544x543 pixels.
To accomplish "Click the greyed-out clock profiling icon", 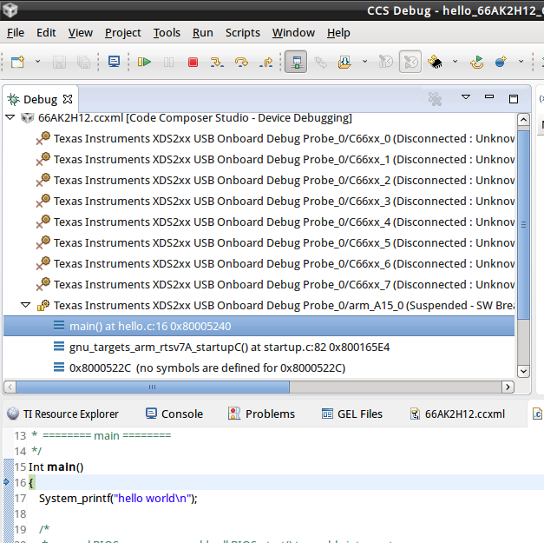I will click(x=385, y=62).
